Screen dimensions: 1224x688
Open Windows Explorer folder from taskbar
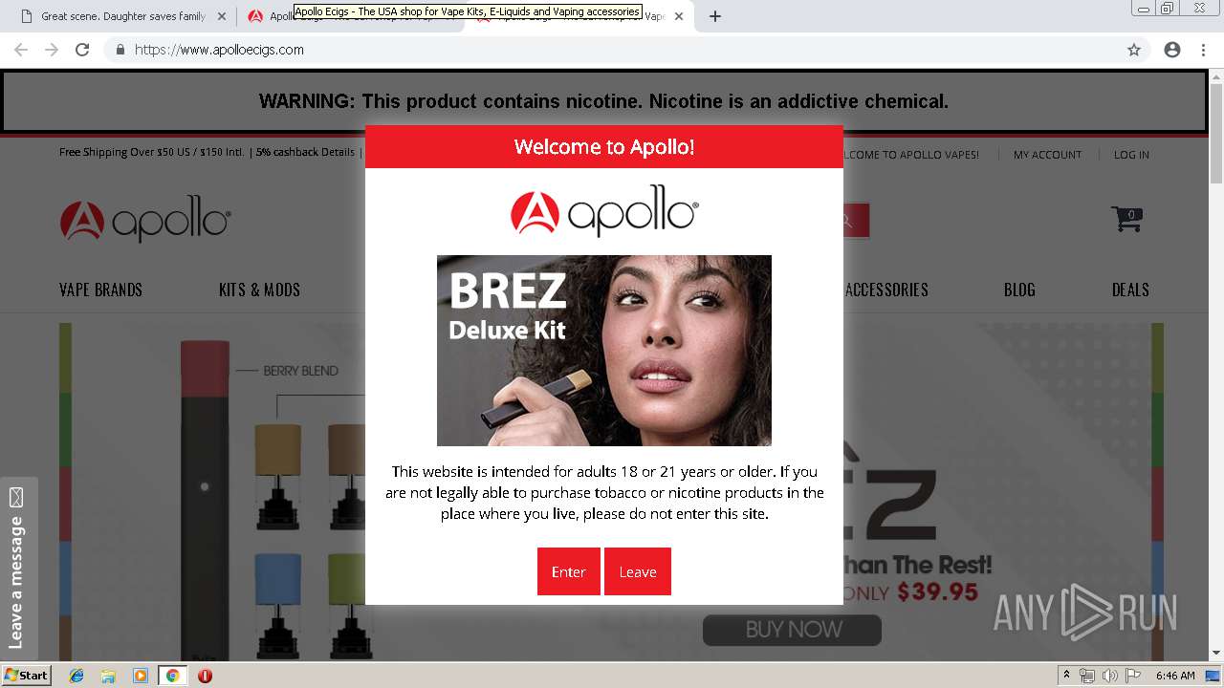pos(108,676)
